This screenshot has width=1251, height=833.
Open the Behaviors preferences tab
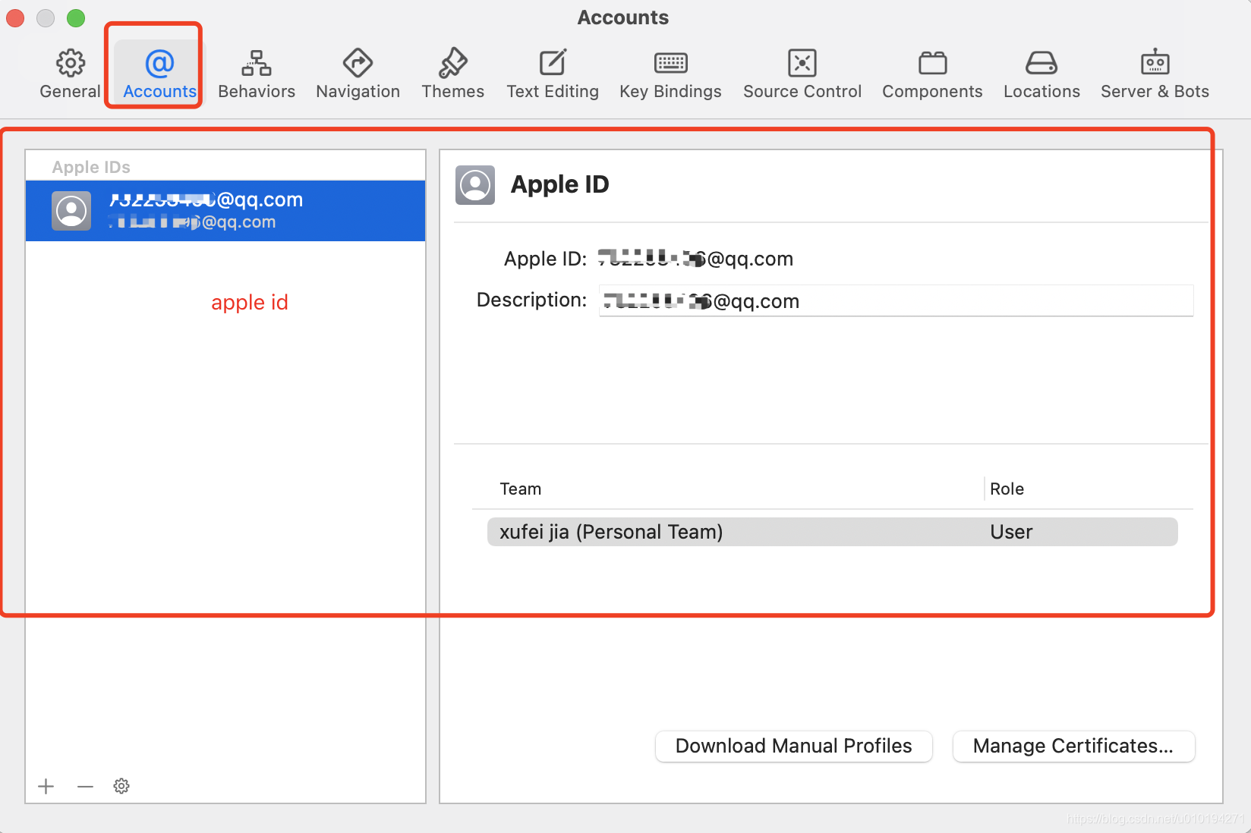tap(257, 74)
